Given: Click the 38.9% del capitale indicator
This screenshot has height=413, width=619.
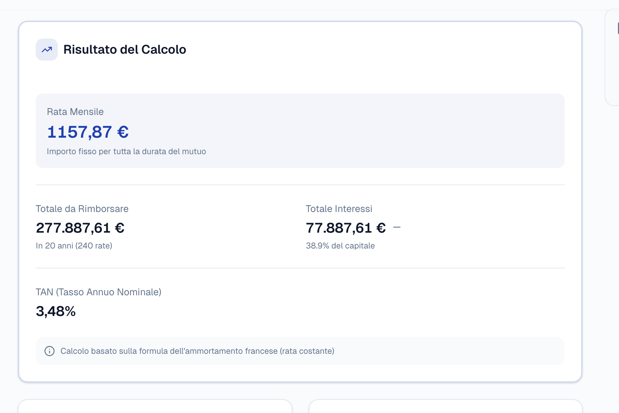Looking at the screenshot, I should [340, 246].
